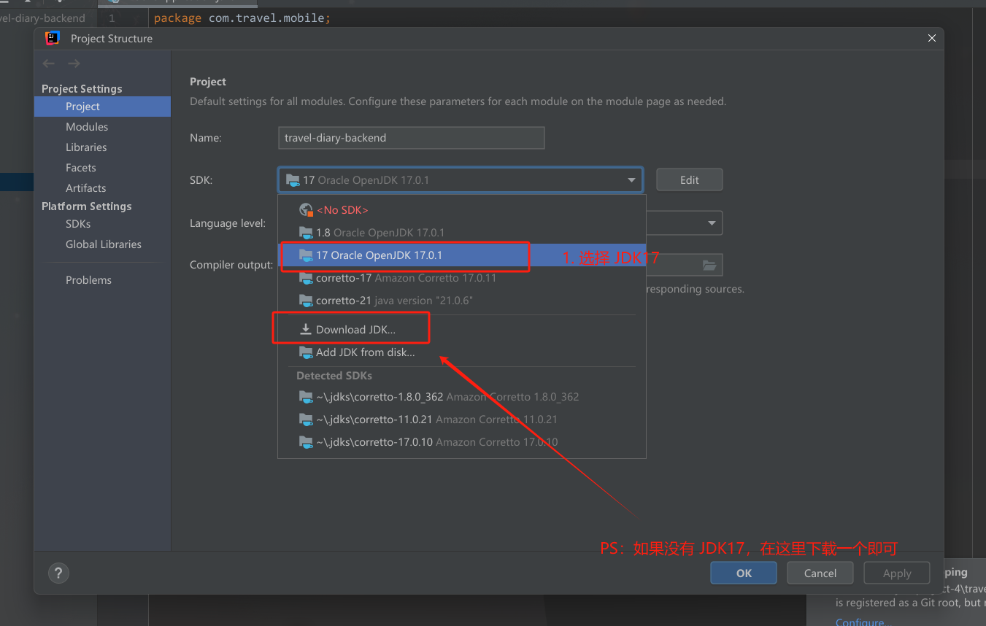Image resolution: width=986 pixels, height=626 pixels.
Task: Click the help question mark button
Action: [58, 573]
